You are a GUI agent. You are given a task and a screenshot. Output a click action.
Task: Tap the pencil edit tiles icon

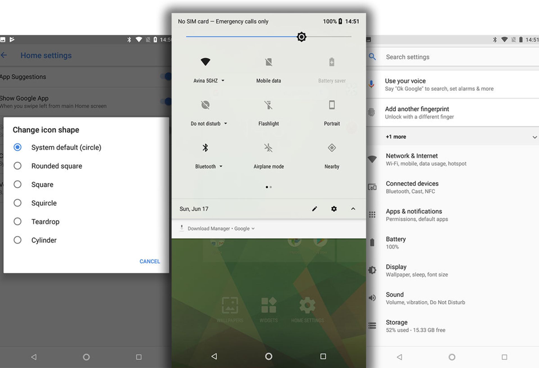pos(314,209)
